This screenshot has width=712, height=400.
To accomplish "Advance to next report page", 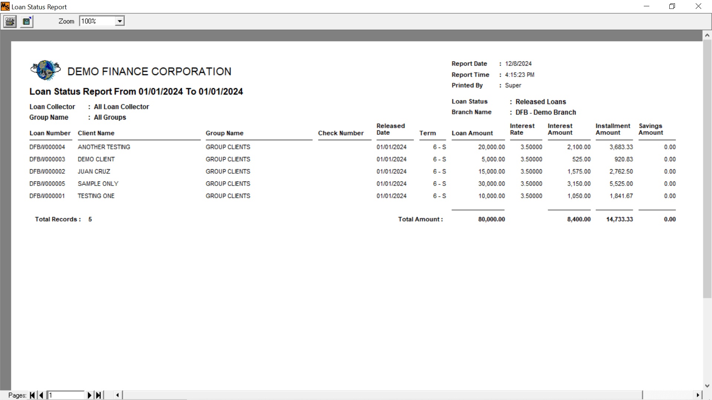I will 89,395.
